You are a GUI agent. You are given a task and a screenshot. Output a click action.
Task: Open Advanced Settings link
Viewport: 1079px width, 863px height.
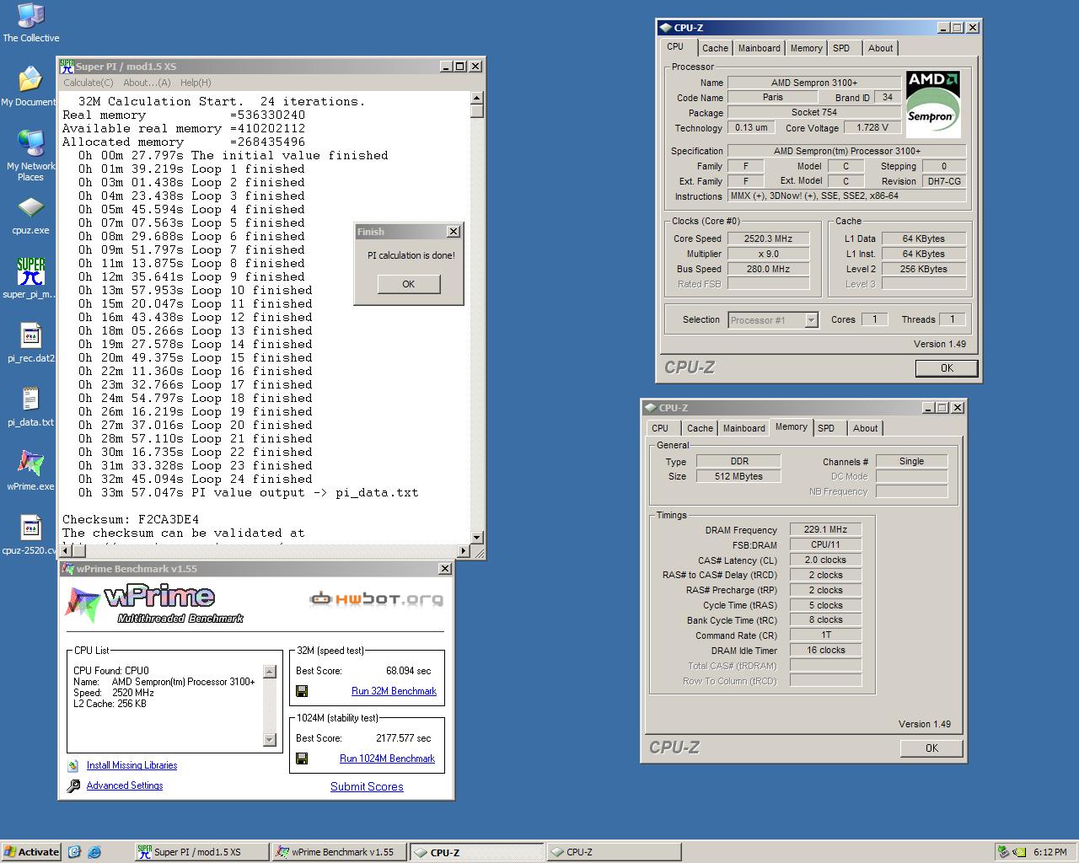pos(125,785)
